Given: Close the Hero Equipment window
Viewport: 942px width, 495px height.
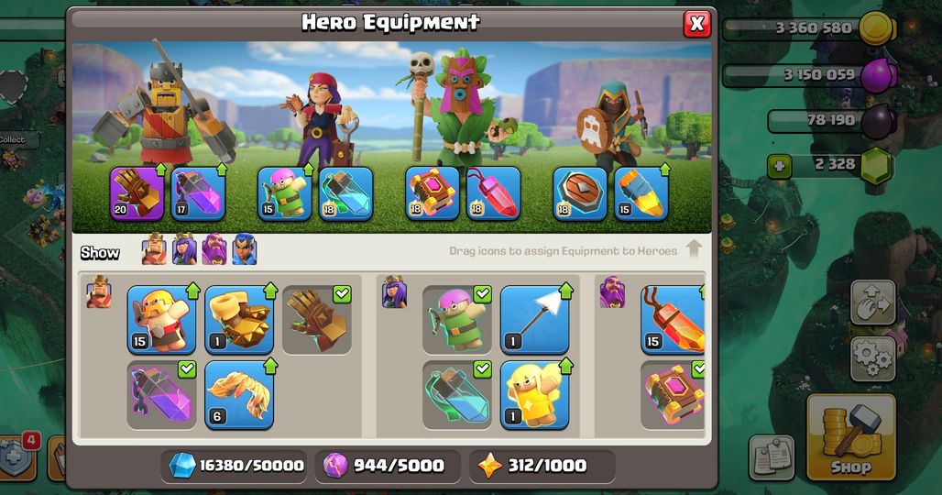Looking at the screenshot, I should tap(697, 24).
